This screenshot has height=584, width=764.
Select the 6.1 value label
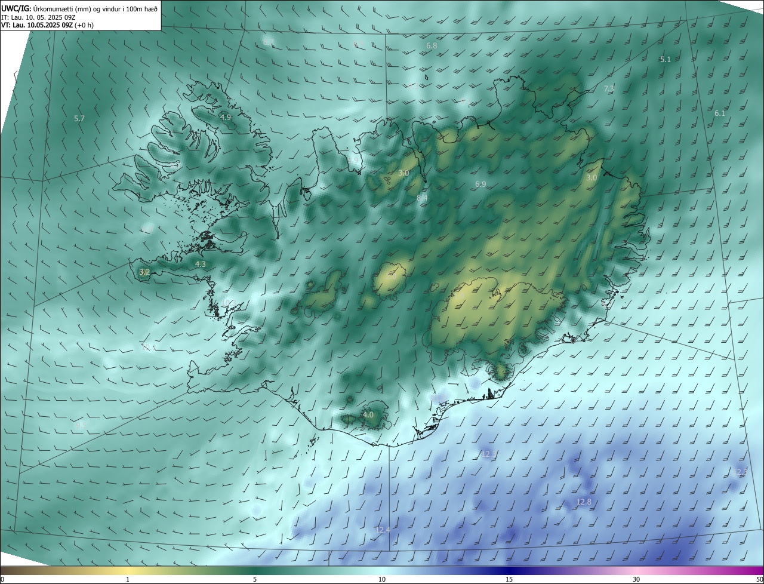tap(720, 113)
